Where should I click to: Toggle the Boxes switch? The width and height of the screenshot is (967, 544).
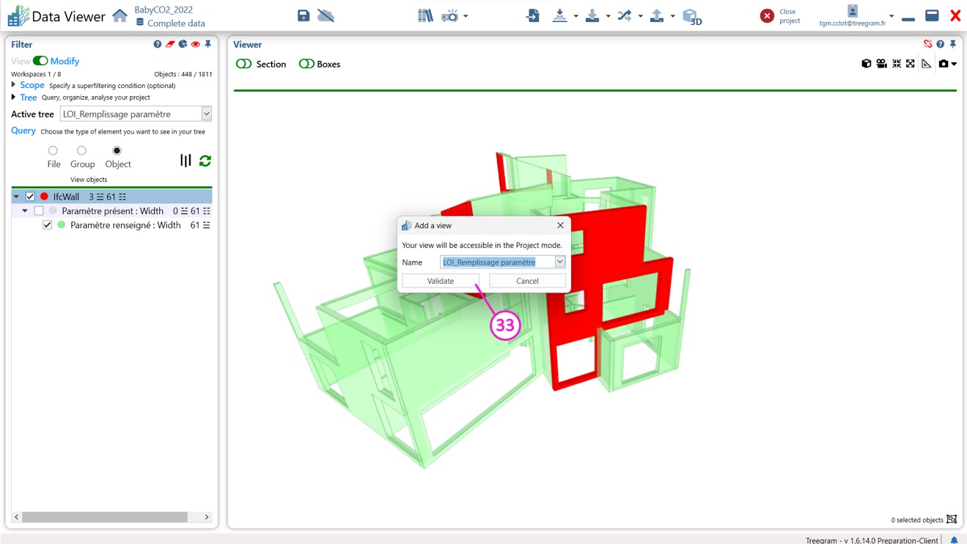[x=306, y=65]
